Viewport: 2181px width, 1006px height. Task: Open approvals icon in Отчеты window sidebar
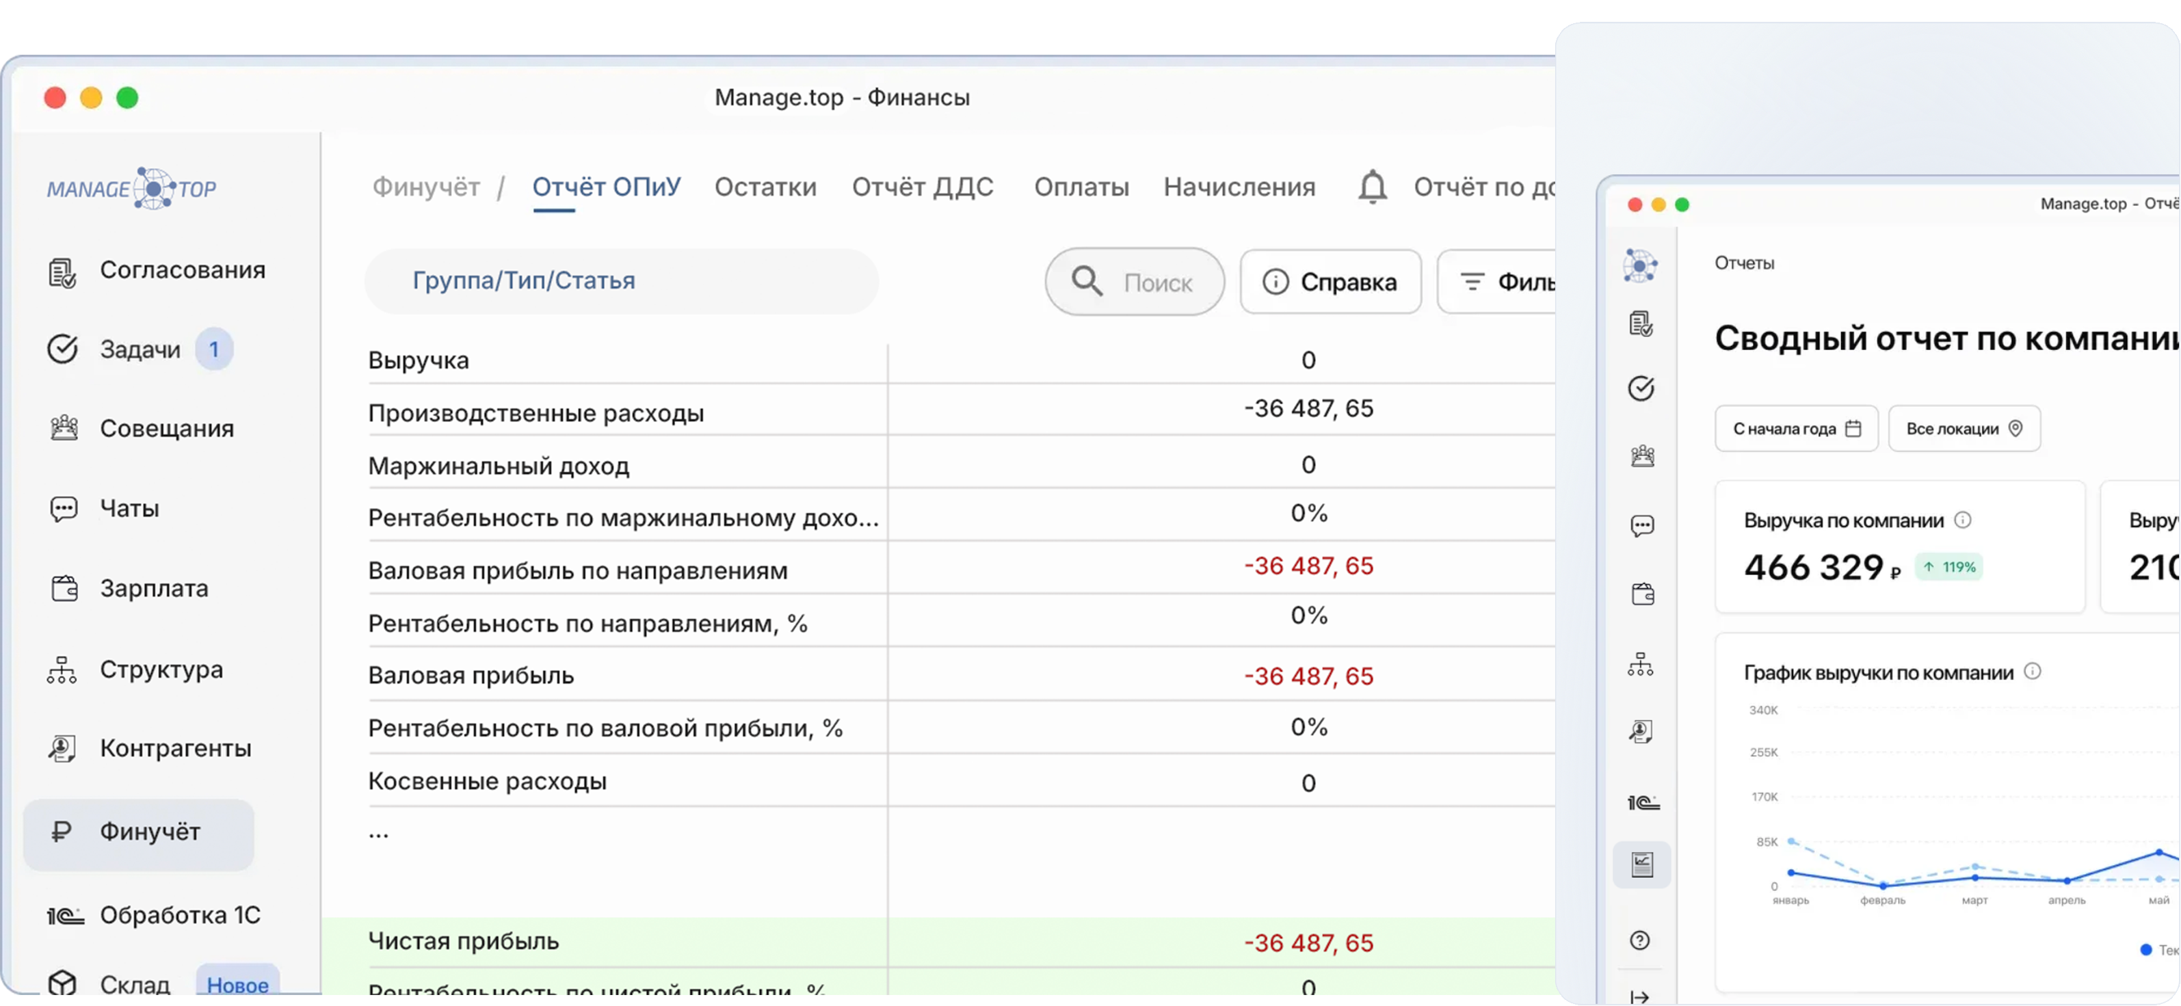coord(1641,323)
